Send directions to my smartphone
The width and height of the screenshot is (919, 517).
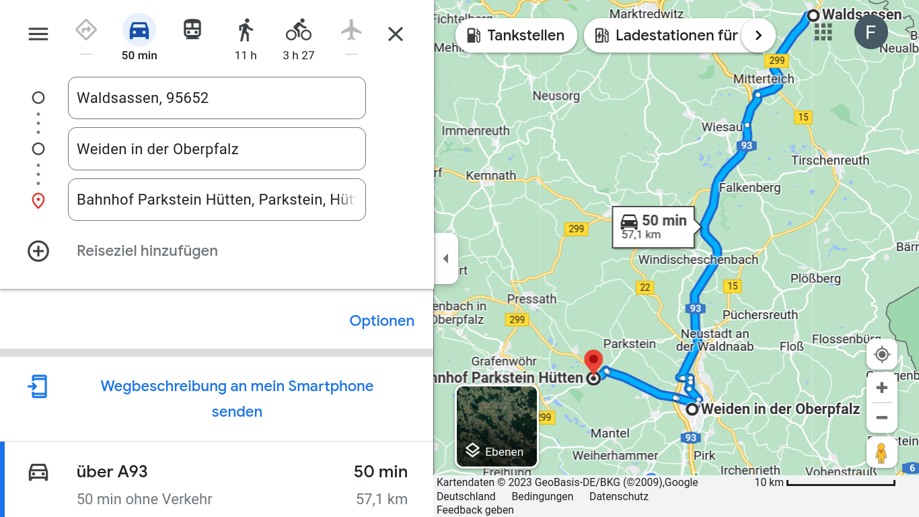click(237, 399)
